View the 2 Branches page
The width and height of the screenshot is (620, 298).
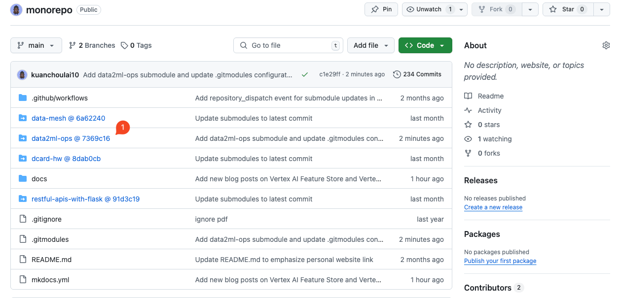[92, 45]
